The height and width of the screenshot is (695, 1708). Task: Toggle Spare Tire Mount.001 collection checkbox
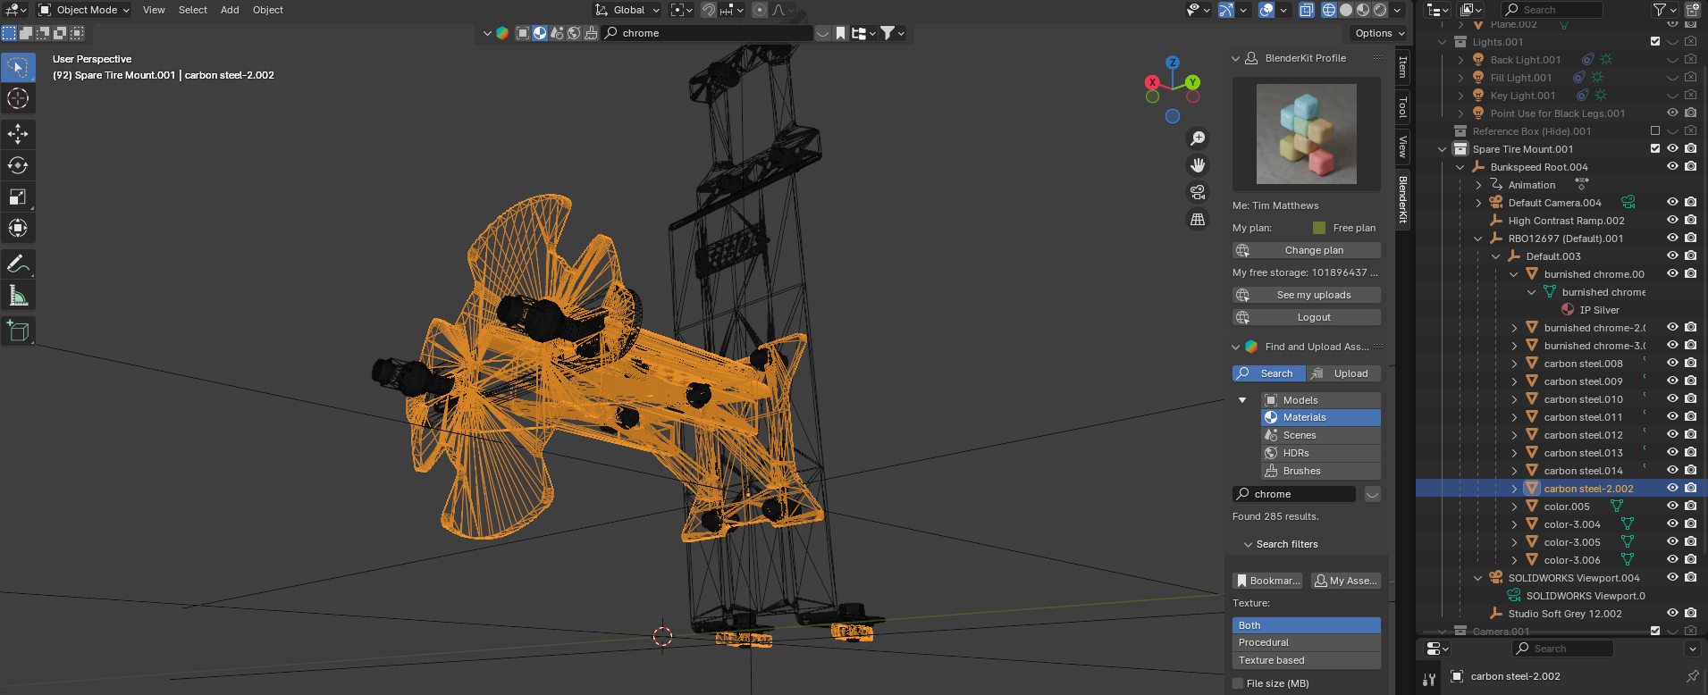coord(1655,148)
